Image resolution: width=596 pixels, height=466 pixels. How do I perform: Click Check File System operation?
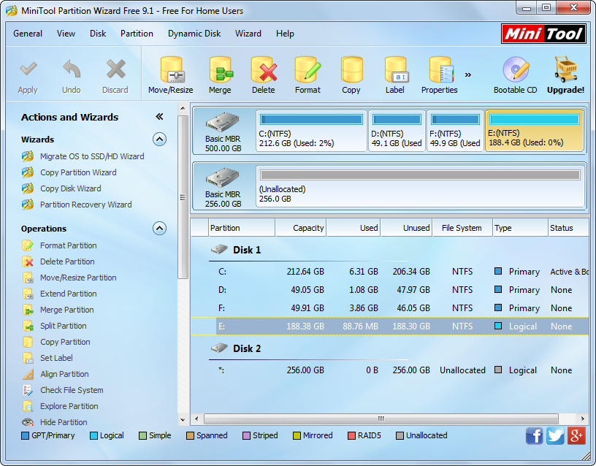(63, 390)
